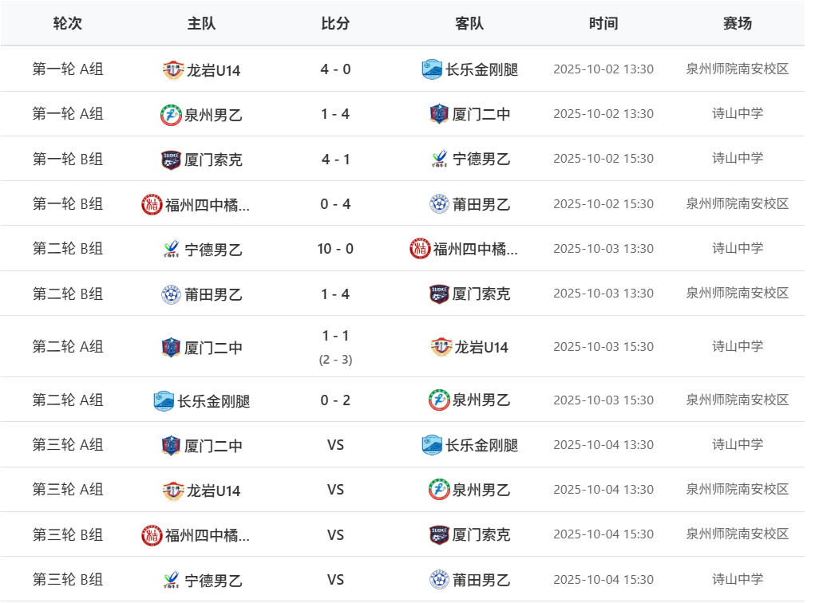Click the 10 - 0 score link

[334, 248]
